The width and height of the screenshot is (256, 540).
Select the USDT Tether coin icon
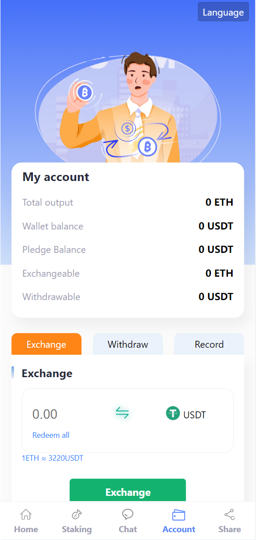tap(173, 414)
